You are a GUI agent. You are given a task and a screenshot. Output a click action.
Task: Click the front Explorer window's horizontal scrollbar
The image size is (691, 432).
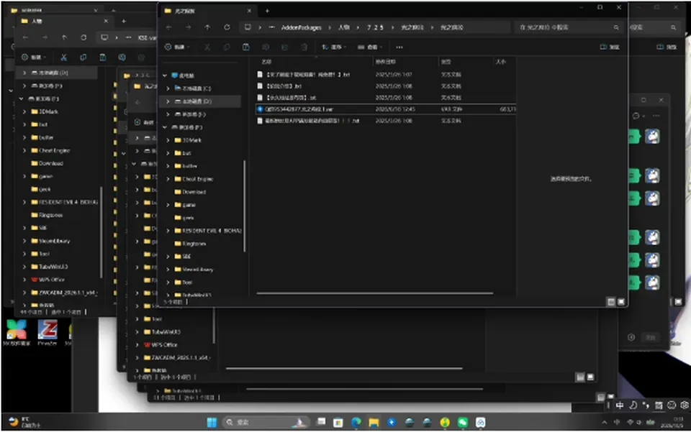click(x=374, y=293)
